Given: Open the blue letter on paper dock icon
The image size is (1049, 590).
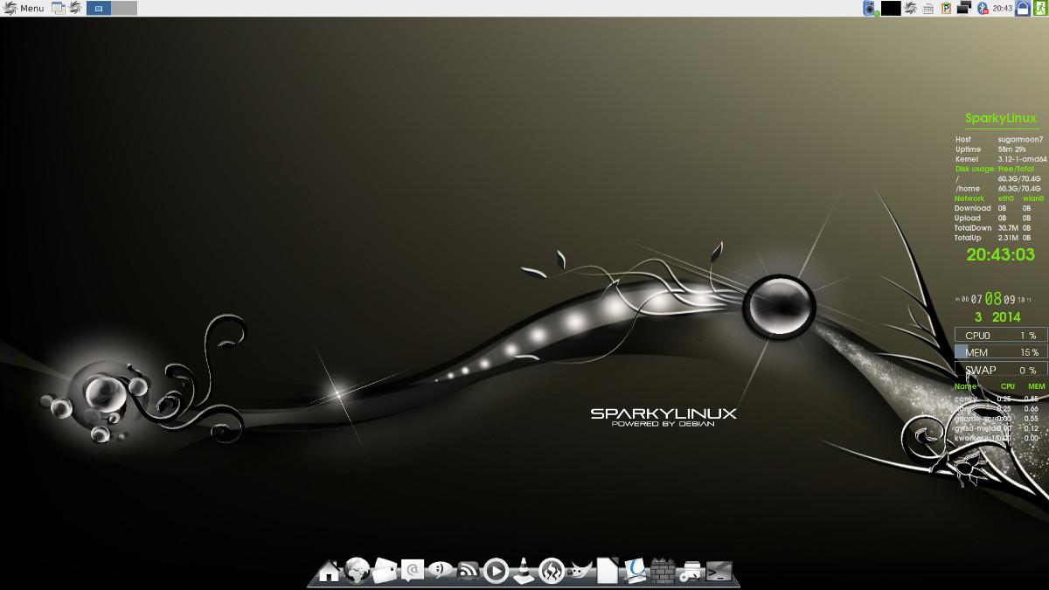Looking at the screenshot, I should point(635,571).
